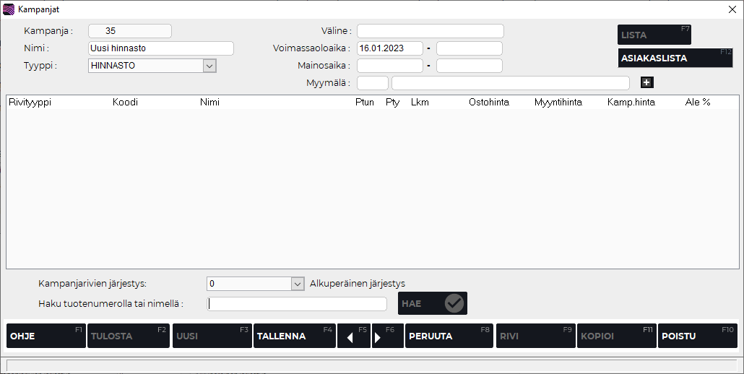This screenshot has width=744, height=374.
Task: Click the Kampanjat app icon in title bar
Action: click(x=9, y=9)
